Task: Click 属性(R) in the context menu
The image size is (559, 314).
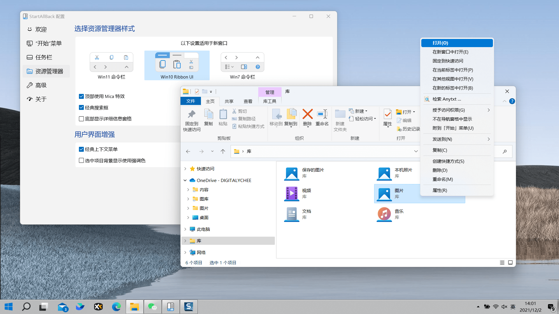Action: (440, 190)
